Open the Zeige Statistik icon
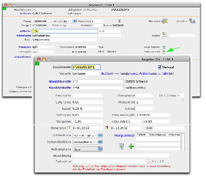Image resolution: width=206 pixels, height=179 pixels. (164, 47)
